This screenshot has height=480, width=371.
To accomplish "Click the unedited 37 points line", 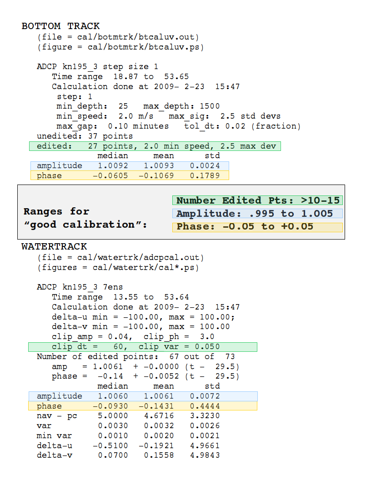I will coord(85,136).
